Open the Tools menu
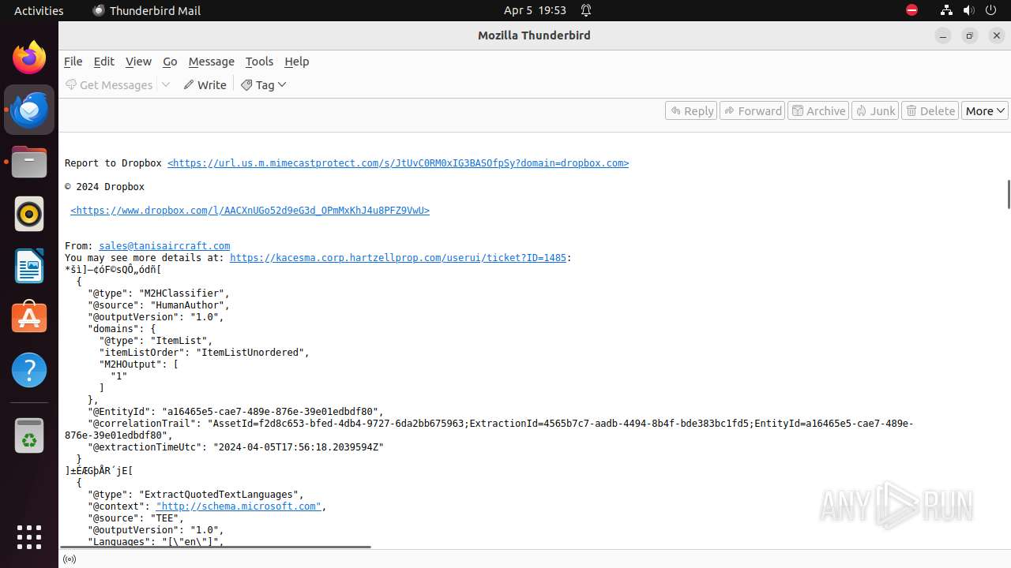Viewport: 1011px width, 568px height. tap(259, 61)
